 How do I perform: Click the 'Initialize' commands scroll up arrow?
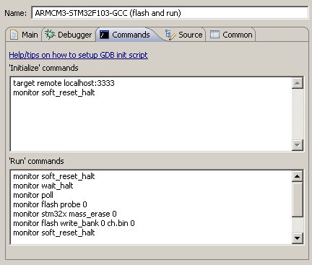pyautogui.click(x=298, y=83)
